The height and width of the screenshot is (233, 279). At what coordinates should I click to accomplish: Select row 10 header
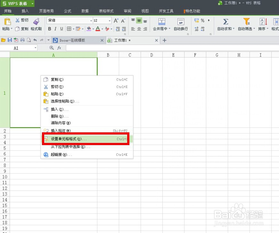point(5,177)
